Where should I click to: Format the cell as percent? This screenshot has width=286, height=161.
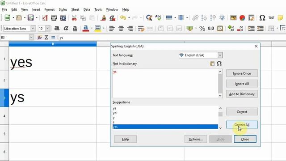pyautogui.click(x=202, y=28)
